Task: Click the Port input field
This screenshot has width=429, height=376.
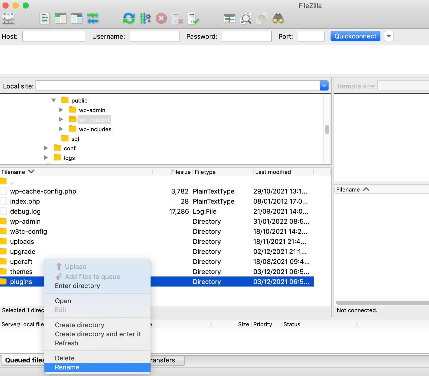Action: tap(311, 36)
